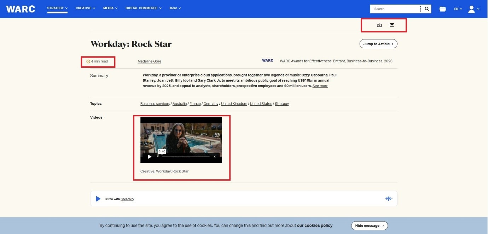
Task: Click the email envelope share icon
Action: [x=392, y=25]
